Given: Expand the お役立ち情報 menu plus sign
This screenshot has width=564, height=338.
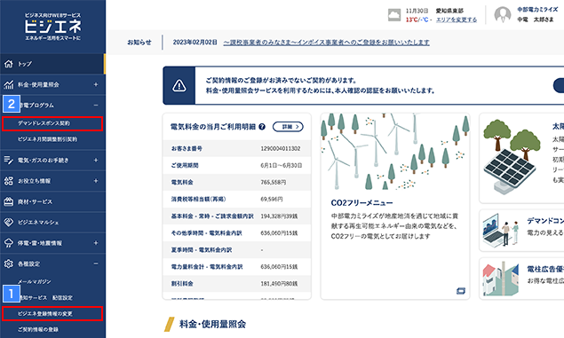Looking at the screenshot, I should 96,181.
